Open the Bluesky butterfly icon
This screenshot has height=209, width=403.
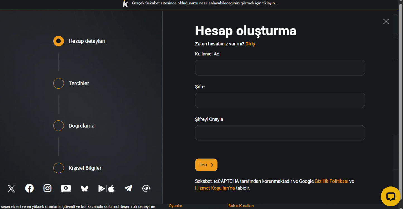[84, 189]
